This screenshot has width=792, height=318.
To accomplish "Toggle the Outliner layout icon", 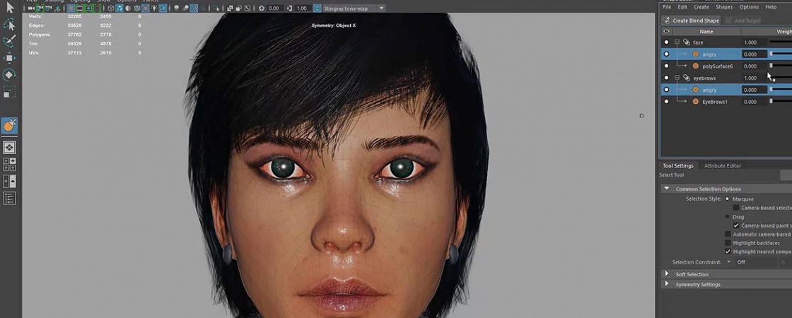I will coord(10,198).
